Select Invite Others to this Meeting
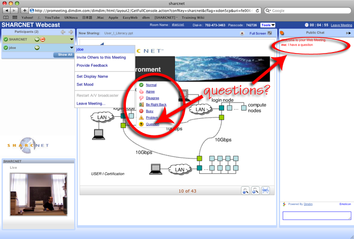The image size is (354, 239). pyautogui.click(x=101, y=57)
